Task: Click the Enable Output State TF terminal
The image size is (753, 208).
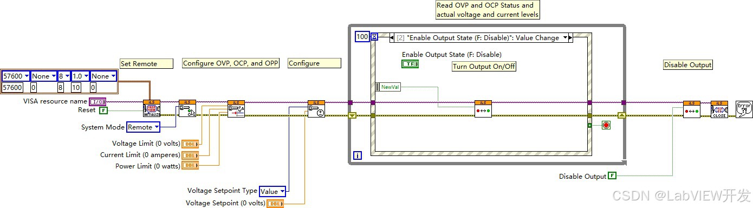Action: 410,64
